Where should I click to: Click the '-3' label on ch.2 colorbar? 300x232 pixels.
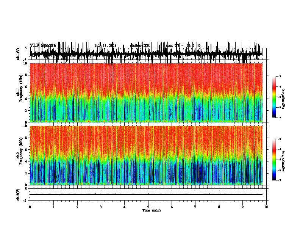point(279,139)
